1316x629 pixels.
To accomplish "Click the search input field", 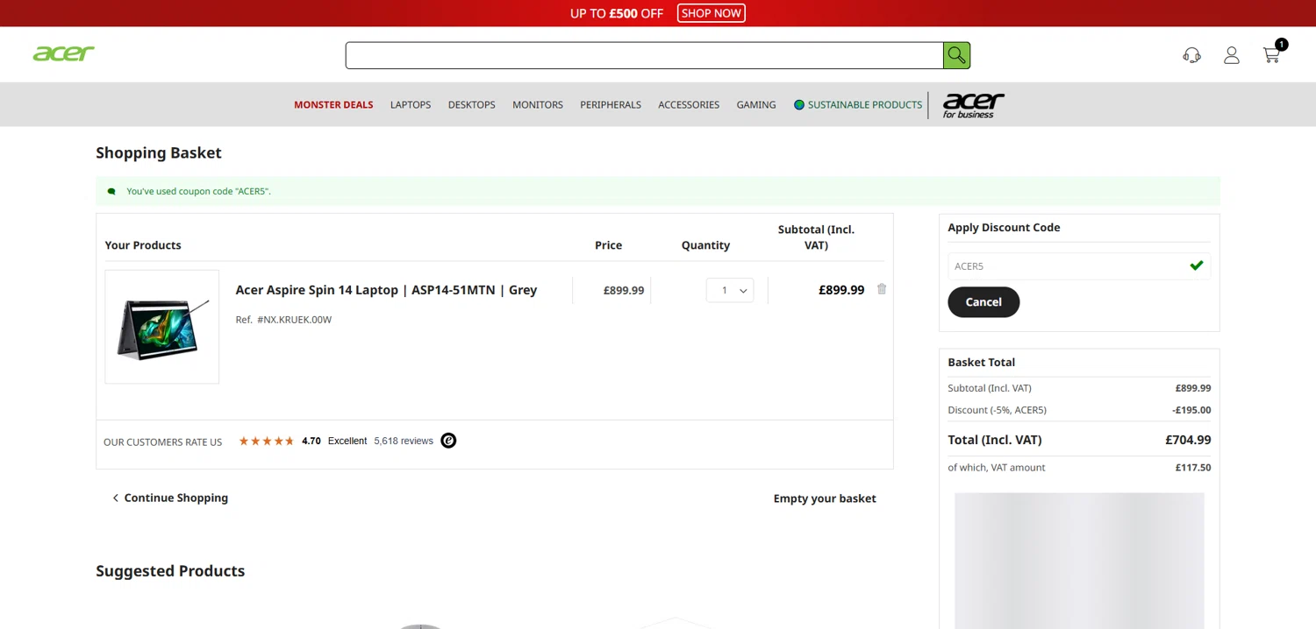I will pos(644,55).
